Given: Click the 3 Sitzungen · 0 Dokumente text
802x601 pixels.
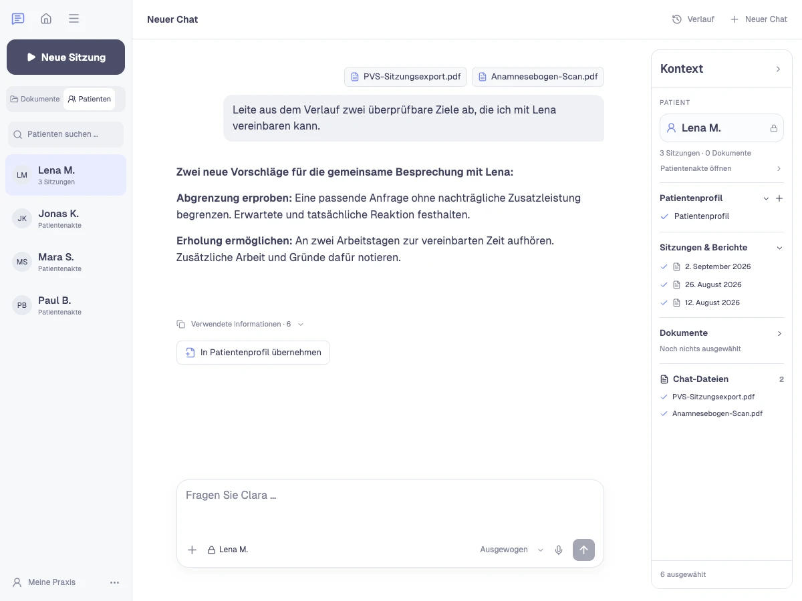Looking at the screenshot, I should pyautogui.click(x=705, y=153).
